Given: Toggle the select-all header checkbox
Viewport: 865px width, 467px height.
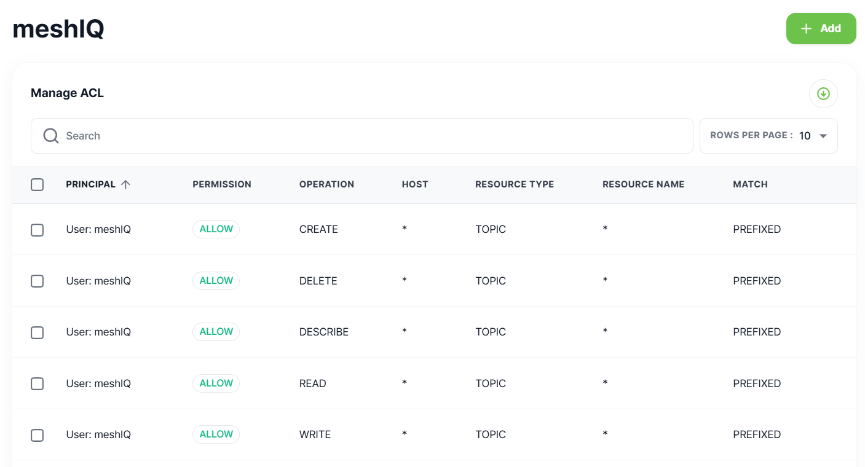Looking at the screenshot, I should point(38,184).
